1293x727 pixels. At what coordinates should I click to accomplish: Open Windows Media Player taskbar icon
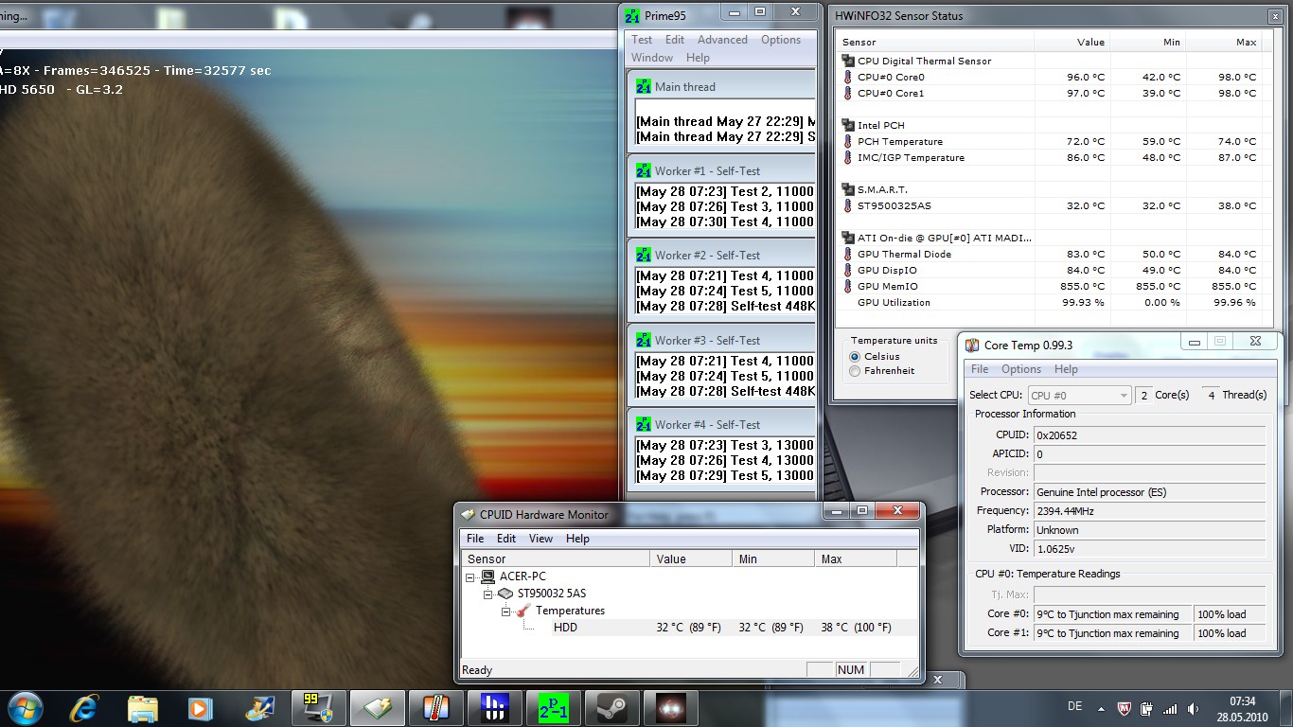[200, 708]
